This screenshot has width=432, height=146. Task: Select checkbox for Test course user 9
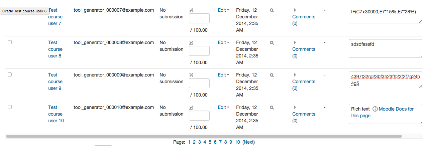tap(10, 75)
